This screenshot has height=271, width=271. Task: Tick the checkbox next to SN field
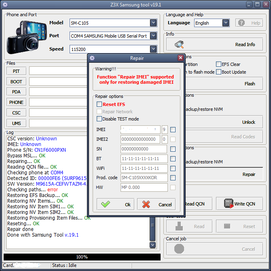[173, 149]
